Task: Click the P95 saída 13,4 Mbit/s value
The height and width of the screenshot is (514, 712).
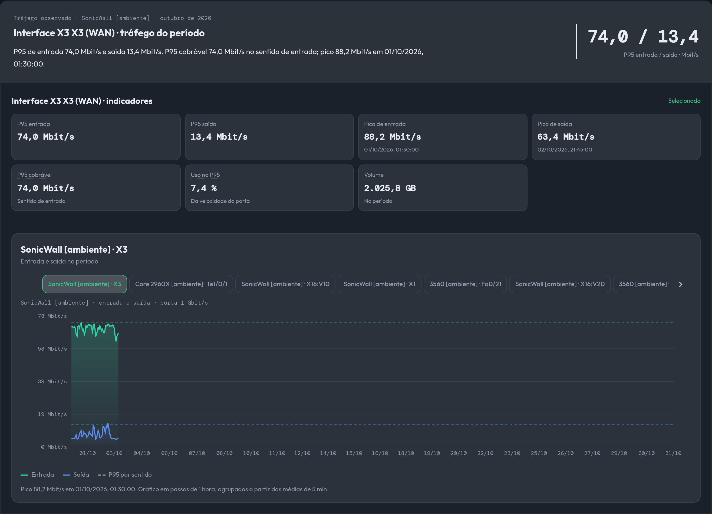Action: (x=219, y=137)
